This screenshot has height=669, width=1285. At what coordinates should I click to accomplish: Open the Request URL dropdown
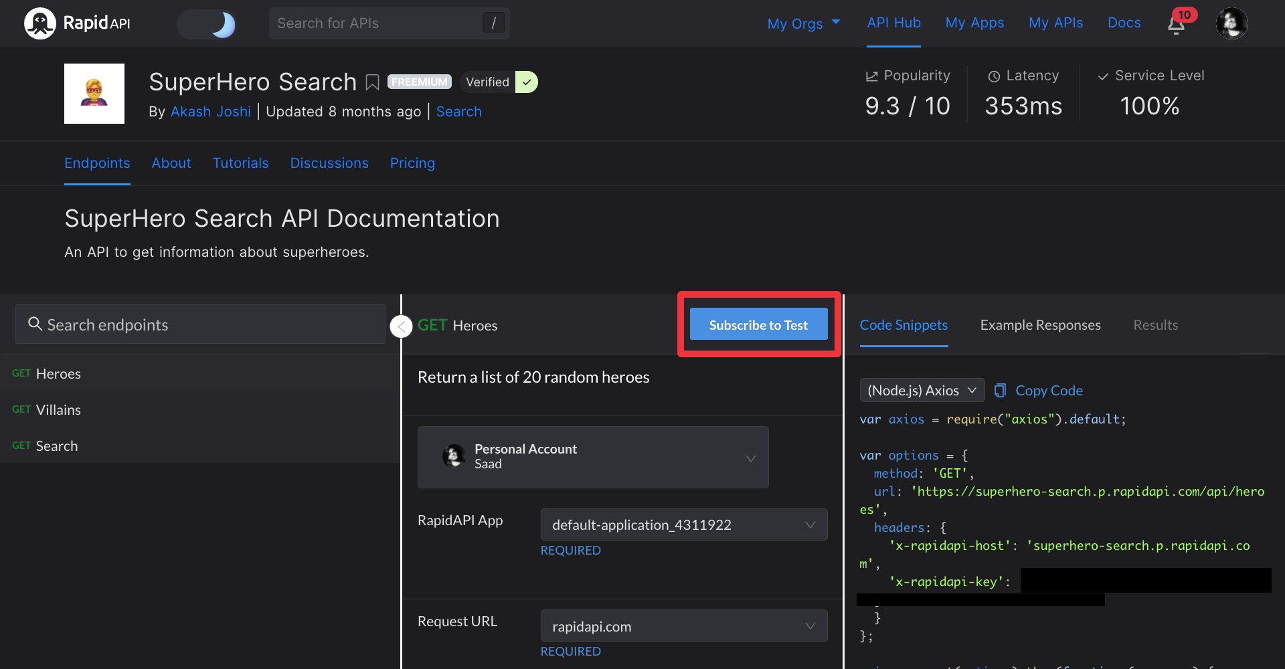(684, 626)
